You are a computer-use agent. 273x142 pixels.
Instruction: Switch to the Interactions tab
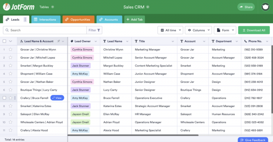46,19
